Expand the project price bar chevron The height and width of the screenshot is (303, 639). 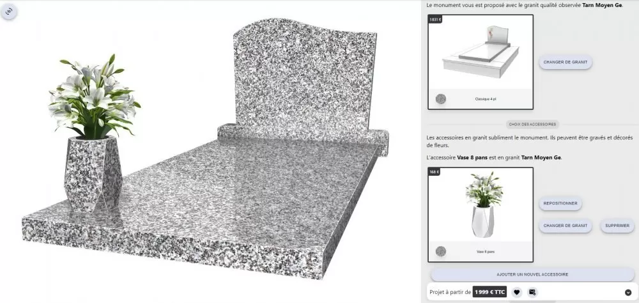tap(628, 292)
